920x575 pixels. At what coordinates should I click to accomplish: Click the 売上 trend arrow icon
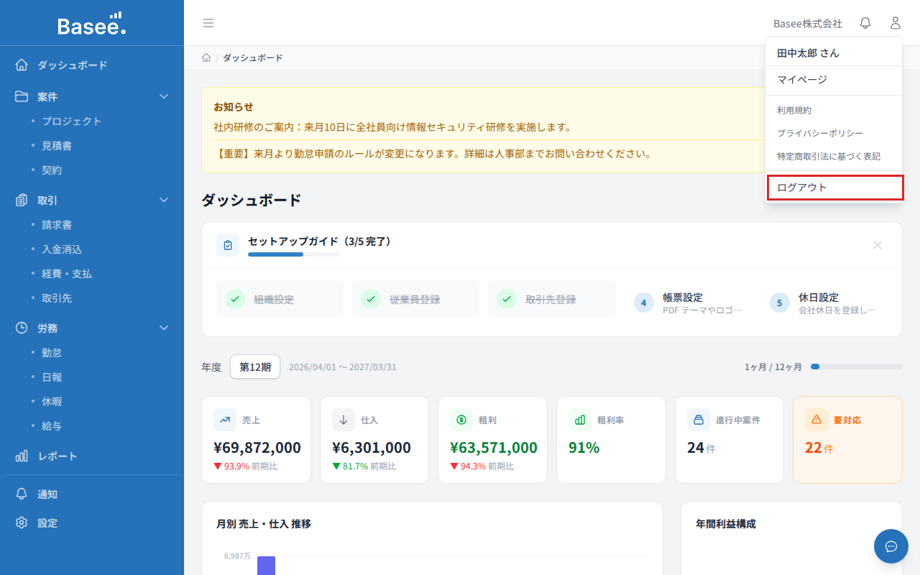pyautogui.click(x=225, y=420)
